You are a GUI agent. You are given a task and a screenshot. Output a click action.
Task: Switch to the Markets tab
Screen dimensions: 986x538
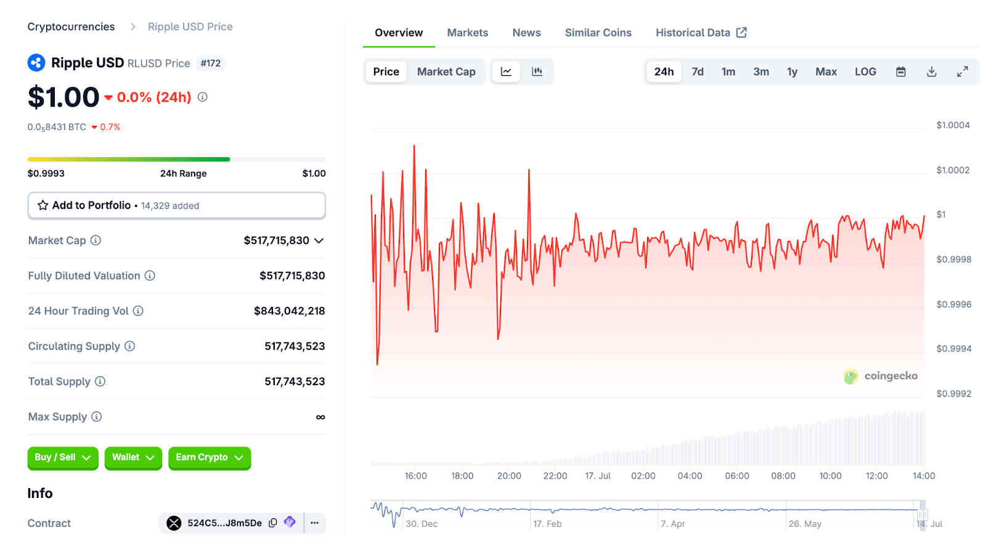tap(468, 33)
